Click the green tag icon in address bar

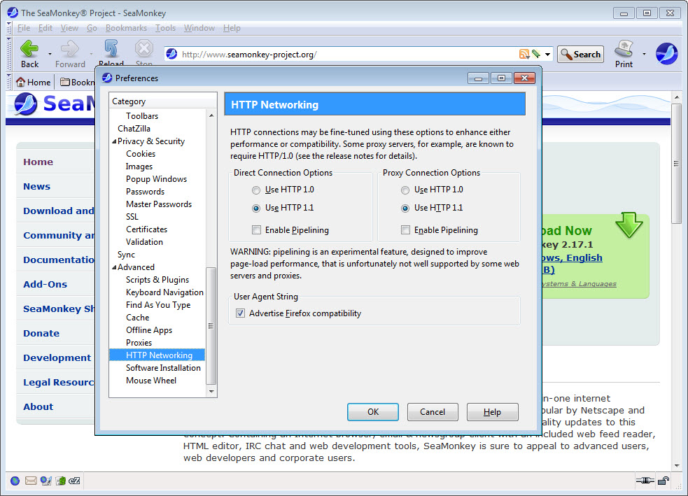pyautogui.click(x=535, y=54)
